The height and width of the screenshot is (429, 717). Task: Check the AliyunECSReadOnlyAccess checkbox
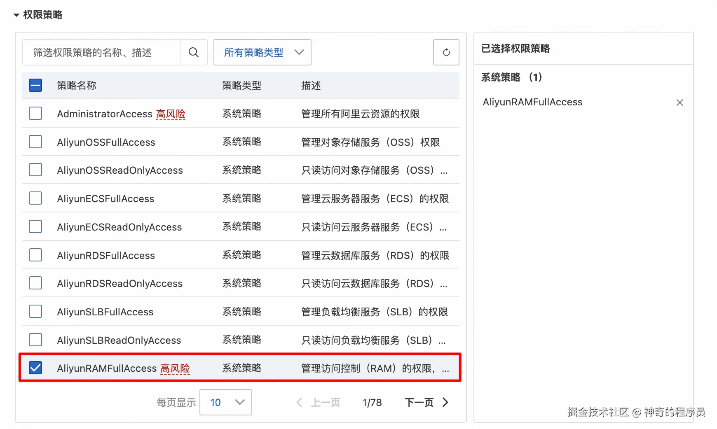[35, 226]
